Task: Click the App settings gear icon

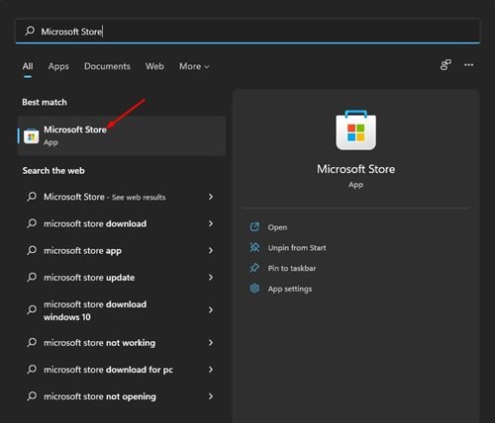Action: coord(254,289)
